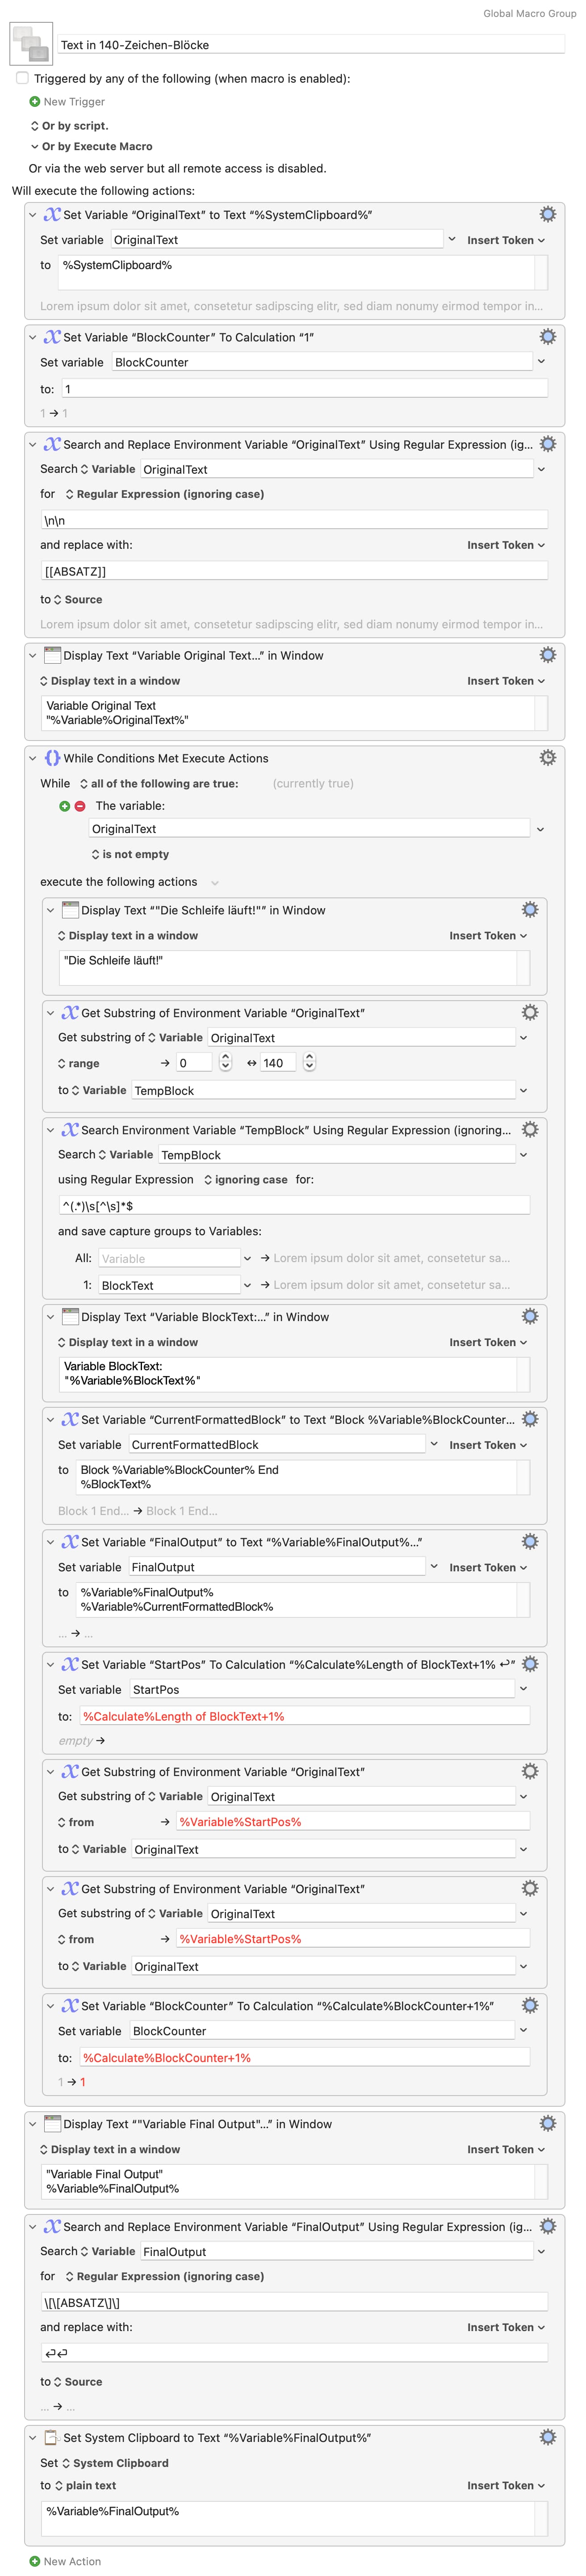This screenshot has width=586, height=2576.
Task: Toggle the Triggered by any of the following checkbox
Action: click(22, 78)
